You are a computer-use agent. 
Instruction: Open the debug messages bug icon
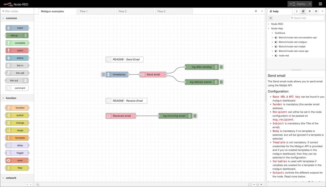pos(310,11)
